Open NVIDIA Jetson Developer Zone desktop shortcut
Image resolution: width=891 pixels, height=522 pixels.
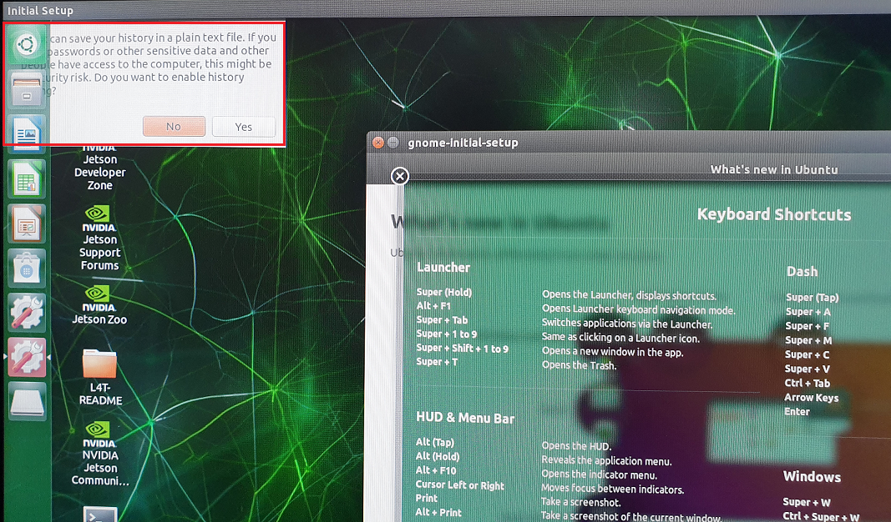pyautogui.click(x=99, y=168)
